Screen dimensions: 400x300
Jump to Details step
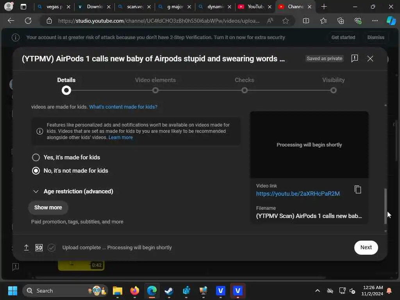(66, 86)
